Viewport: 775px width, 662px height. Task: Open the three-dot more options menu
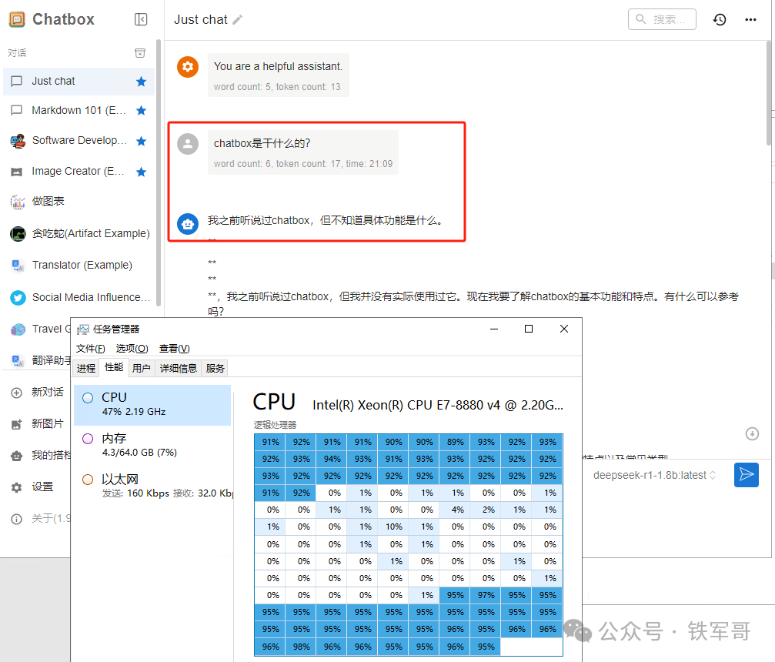tap(750, 20)
